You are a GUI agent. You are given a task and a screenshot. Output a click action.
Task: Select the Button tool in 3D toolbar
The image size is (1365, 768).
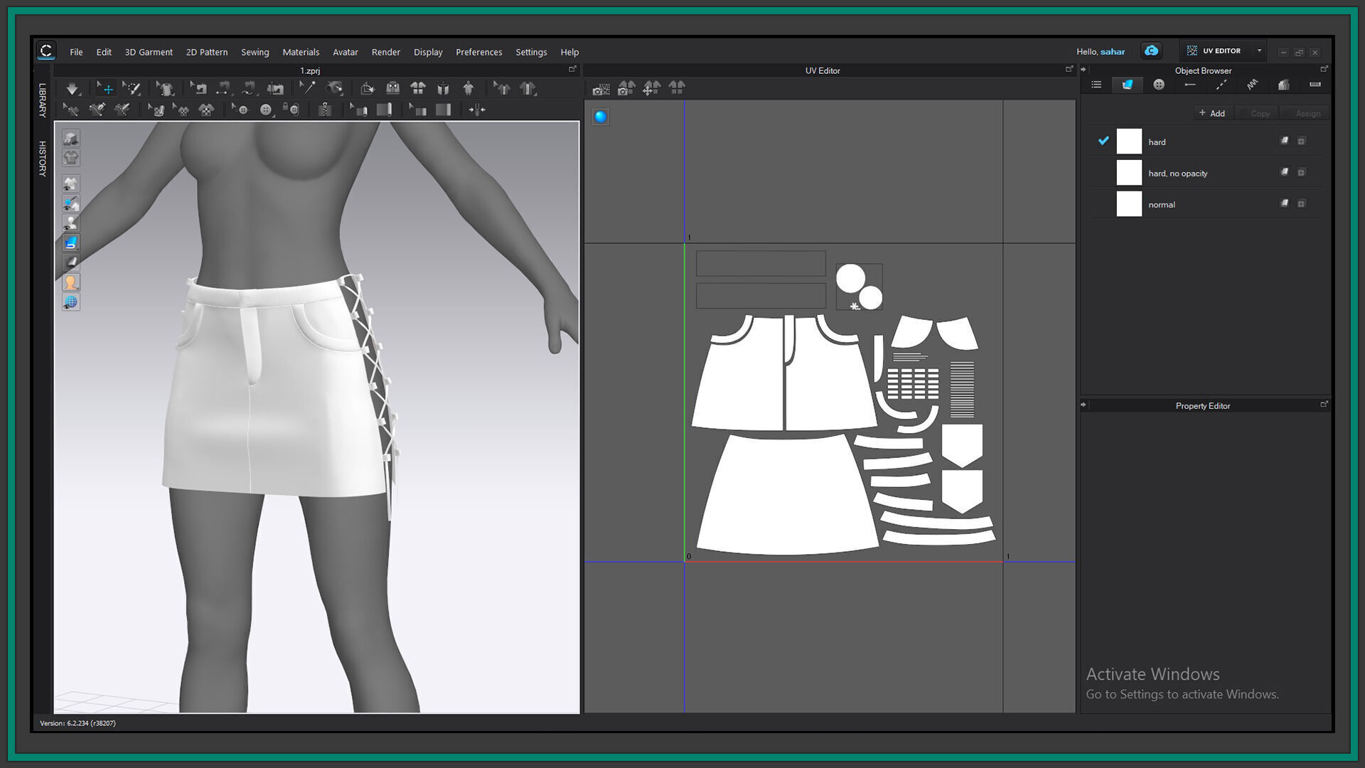265,110
